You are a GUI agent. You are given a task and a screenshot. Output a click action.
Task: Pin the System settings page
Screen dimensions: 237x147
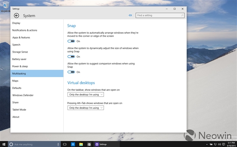130,15
